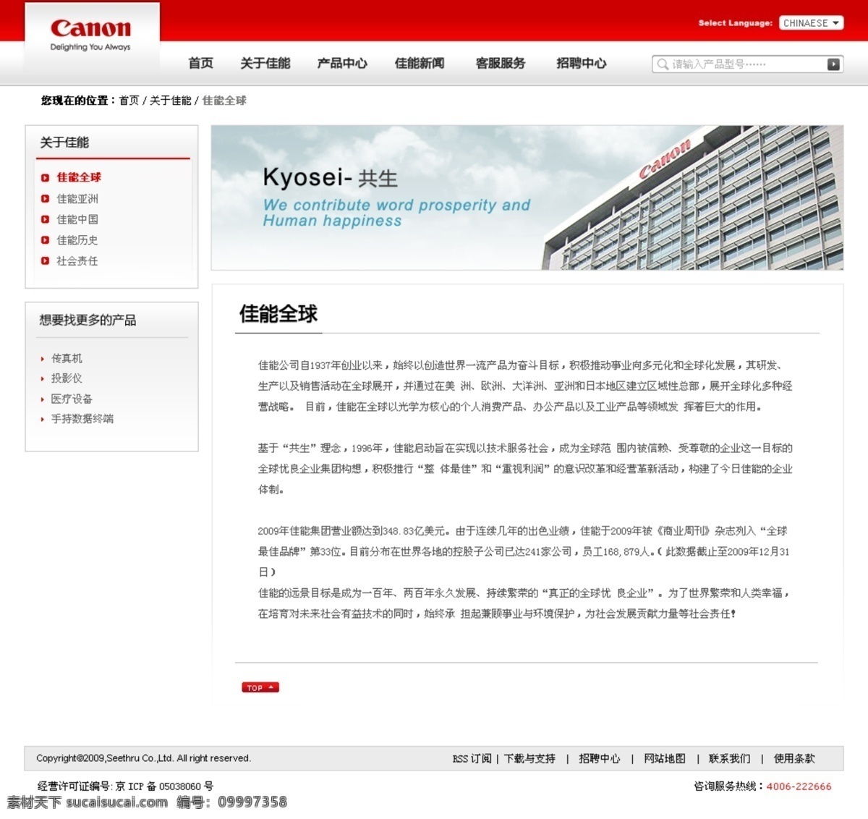Click the Kyosei banner image

click(527, 198)
